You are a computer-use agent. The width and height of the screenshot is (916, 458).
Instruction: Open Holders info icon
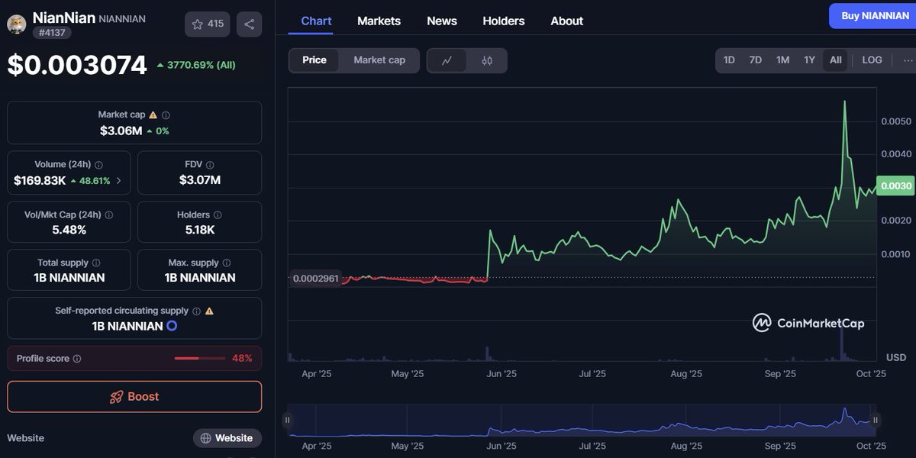[218, 215]
